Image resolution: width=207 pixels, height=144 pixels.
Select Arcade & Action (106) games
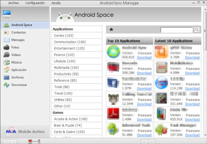click(77, 119)
